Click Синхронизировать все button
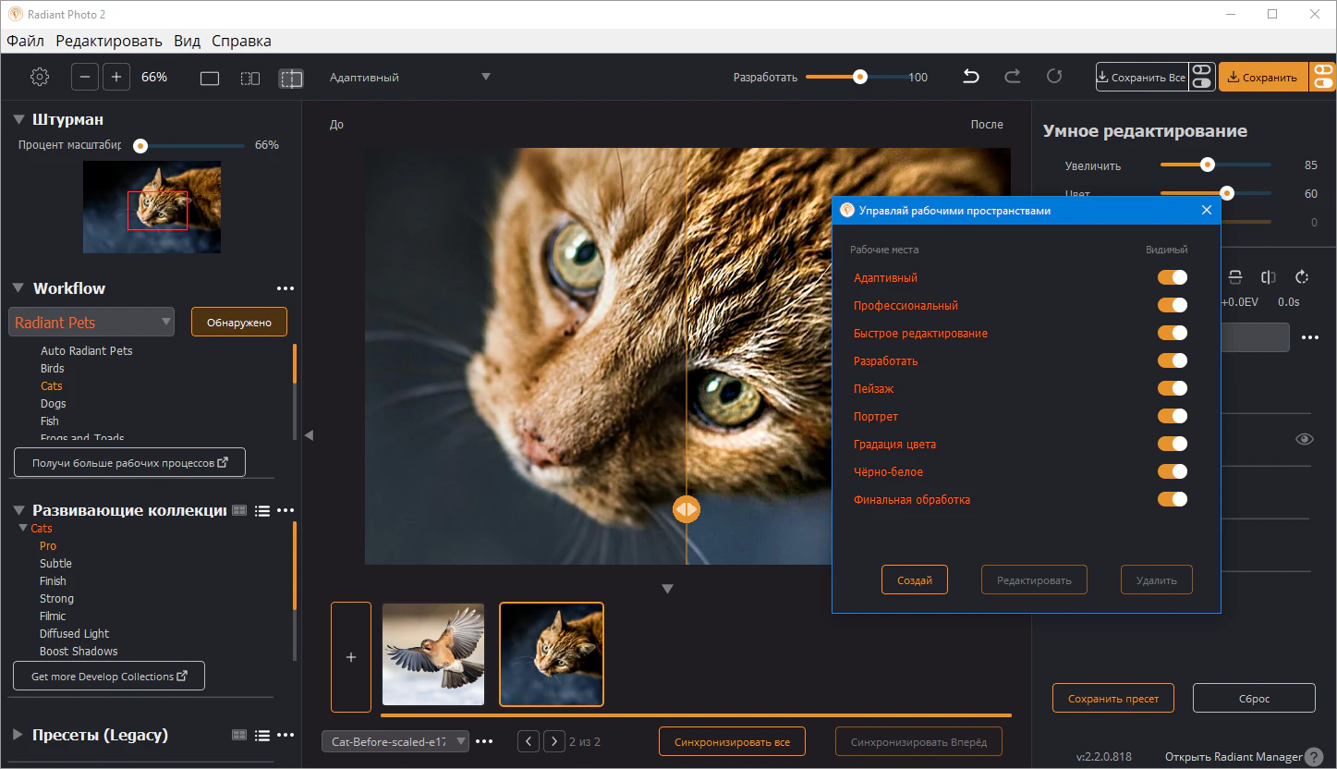 (731, 741)
